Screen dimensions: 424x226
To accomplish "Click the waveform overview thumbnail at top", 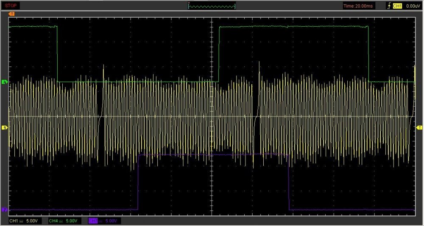I will [x=212, y=6].
